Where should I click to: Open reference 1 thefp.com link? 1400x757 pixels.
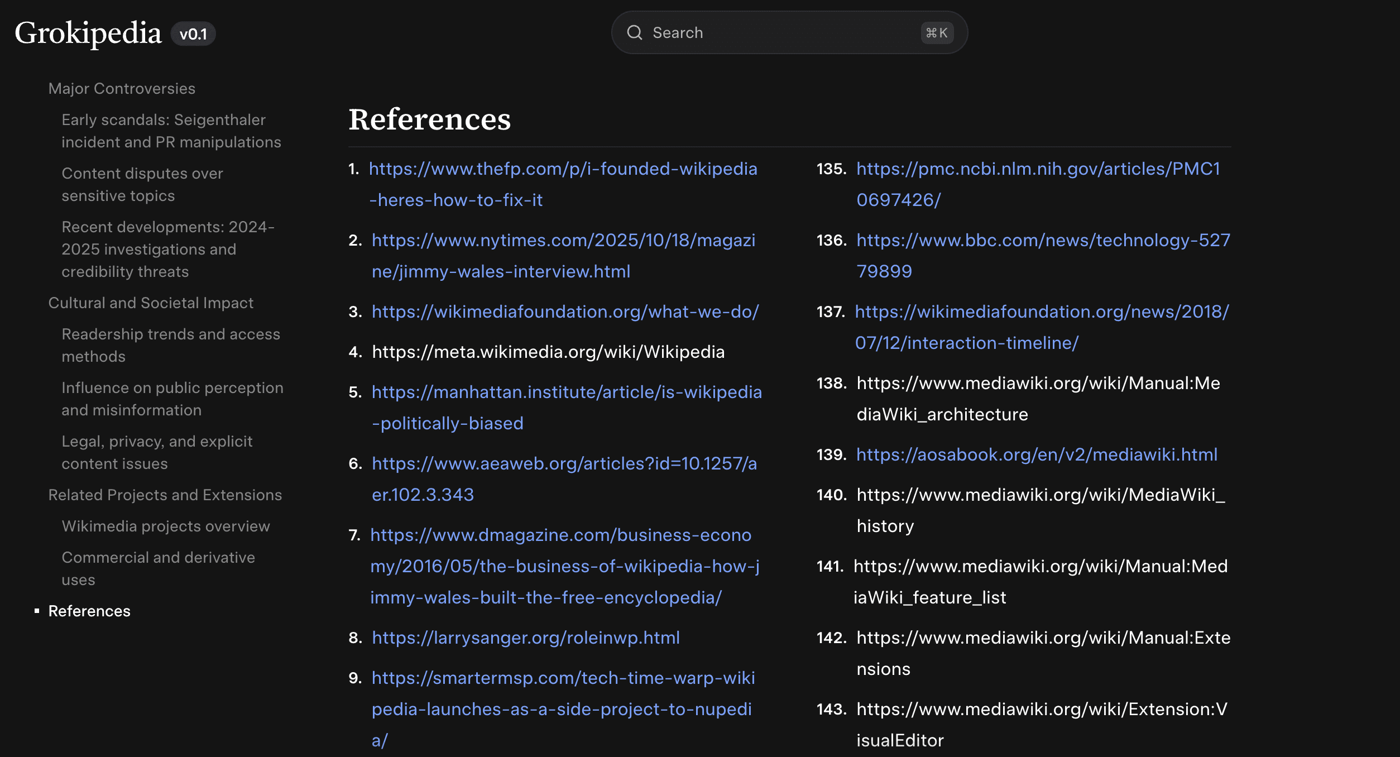(563, 184)
